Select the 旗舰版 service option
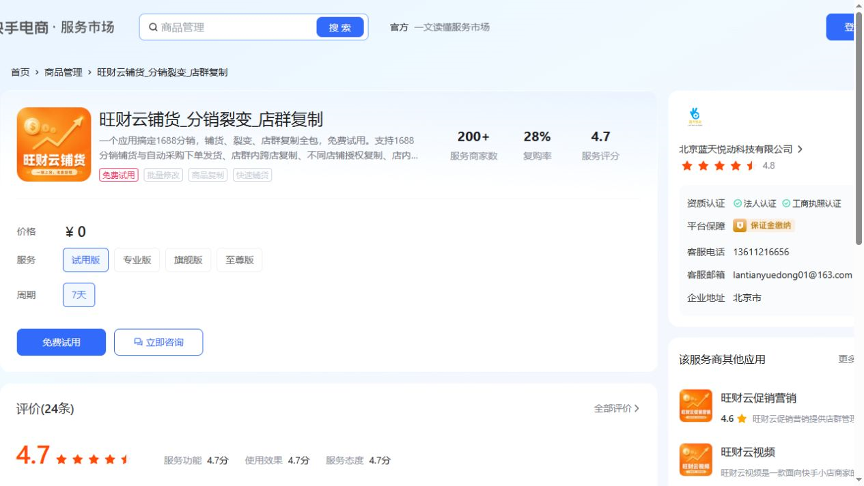Screen dimensions: 864x486 [x=188, y=260]
